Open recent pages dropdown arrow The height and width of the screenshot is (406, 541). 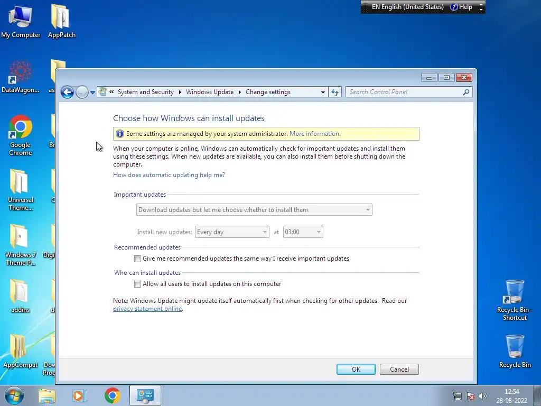point(92,92)
